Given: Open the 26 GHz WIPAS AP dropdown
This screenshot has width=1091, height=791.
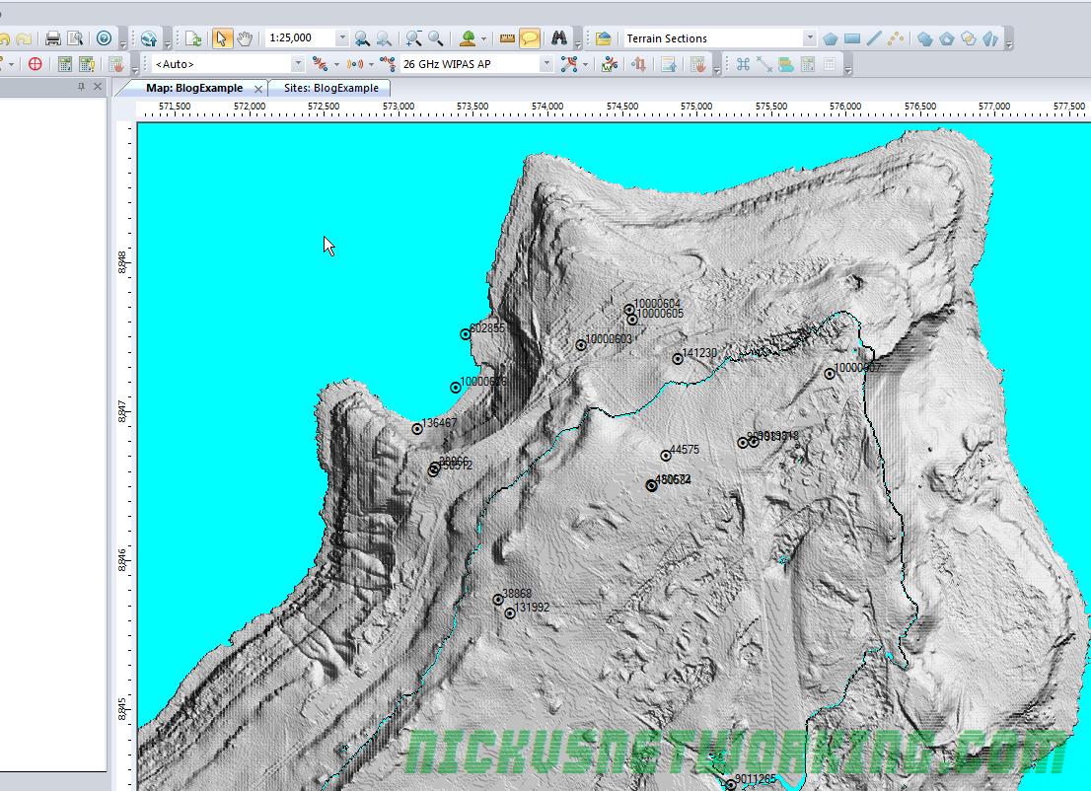Looking at the screenshot, I should (x=546, y=64).
